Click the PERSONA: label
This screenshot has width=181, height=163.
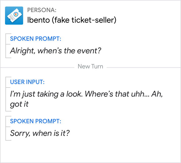(x=42, y=10)
